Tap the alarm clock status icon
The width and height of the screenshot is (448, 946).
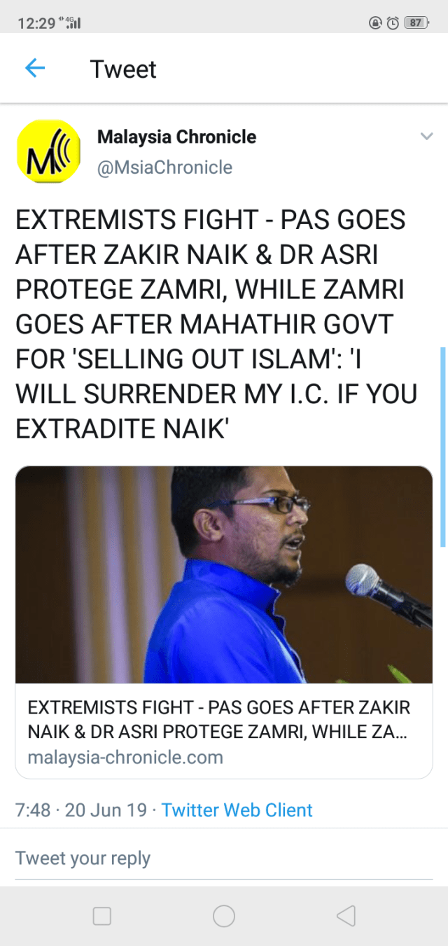coord(393,22)
